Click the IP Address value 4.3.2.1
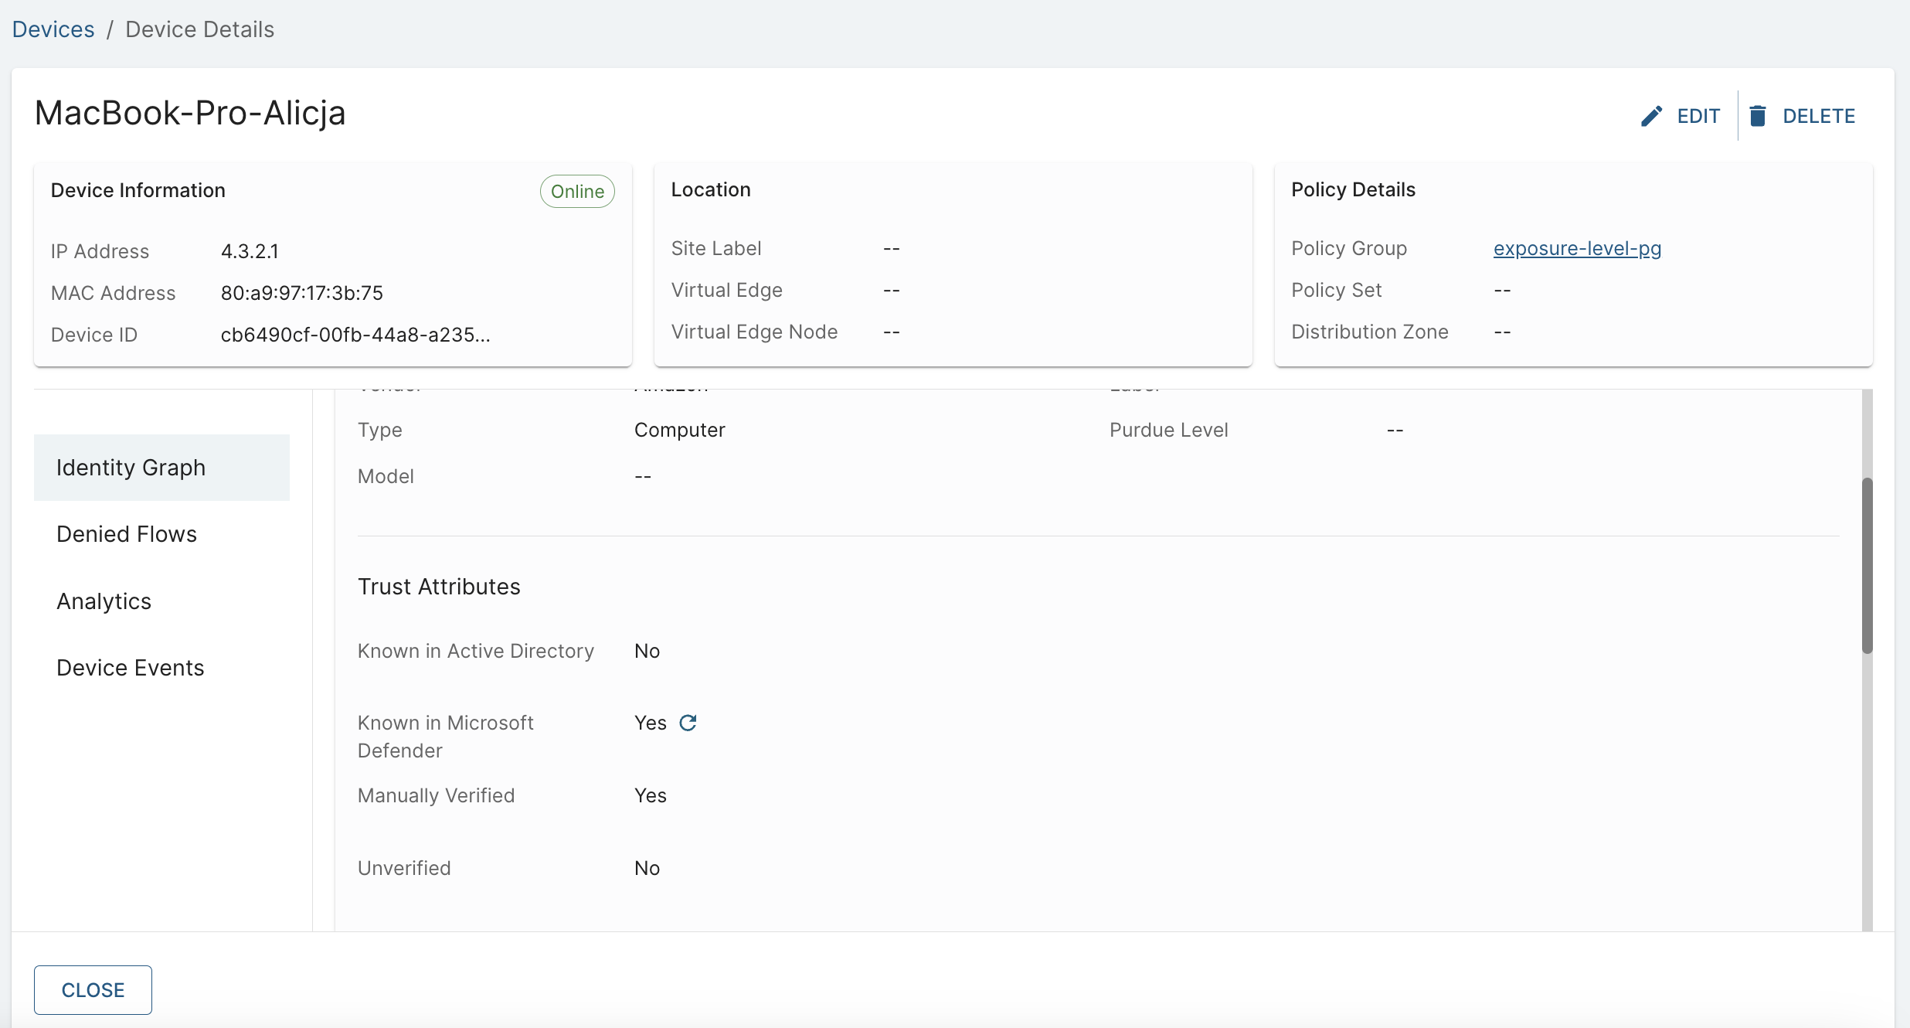Image resolution: width=1910 pixels, height=1028 pixels. click(x=250, y=251)
